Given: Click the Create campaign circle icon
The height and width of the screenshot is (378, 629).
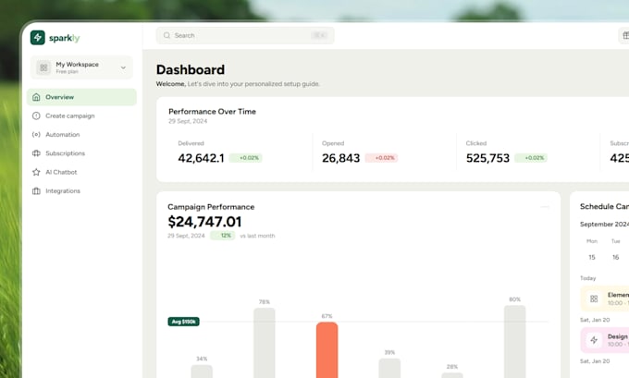Looking at the screenshot, I should click(36, 116).
